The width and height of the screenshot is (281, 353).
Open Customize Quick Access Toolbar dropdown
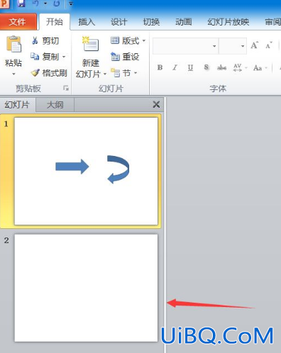tap(71, 4)
